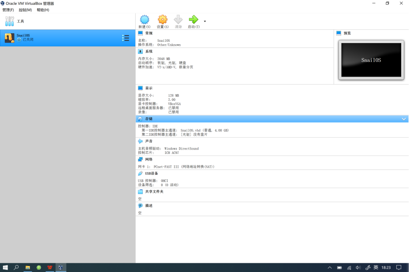Show hidden tray icons chevron
This screenshot has width=409, height=272.
330,268
